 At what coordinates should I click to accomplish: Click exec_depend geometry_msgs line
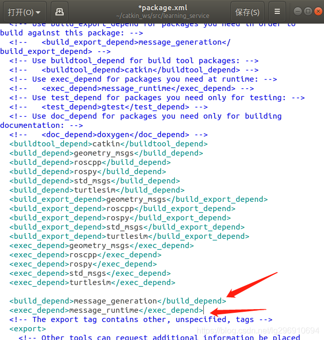click(102, 245)
